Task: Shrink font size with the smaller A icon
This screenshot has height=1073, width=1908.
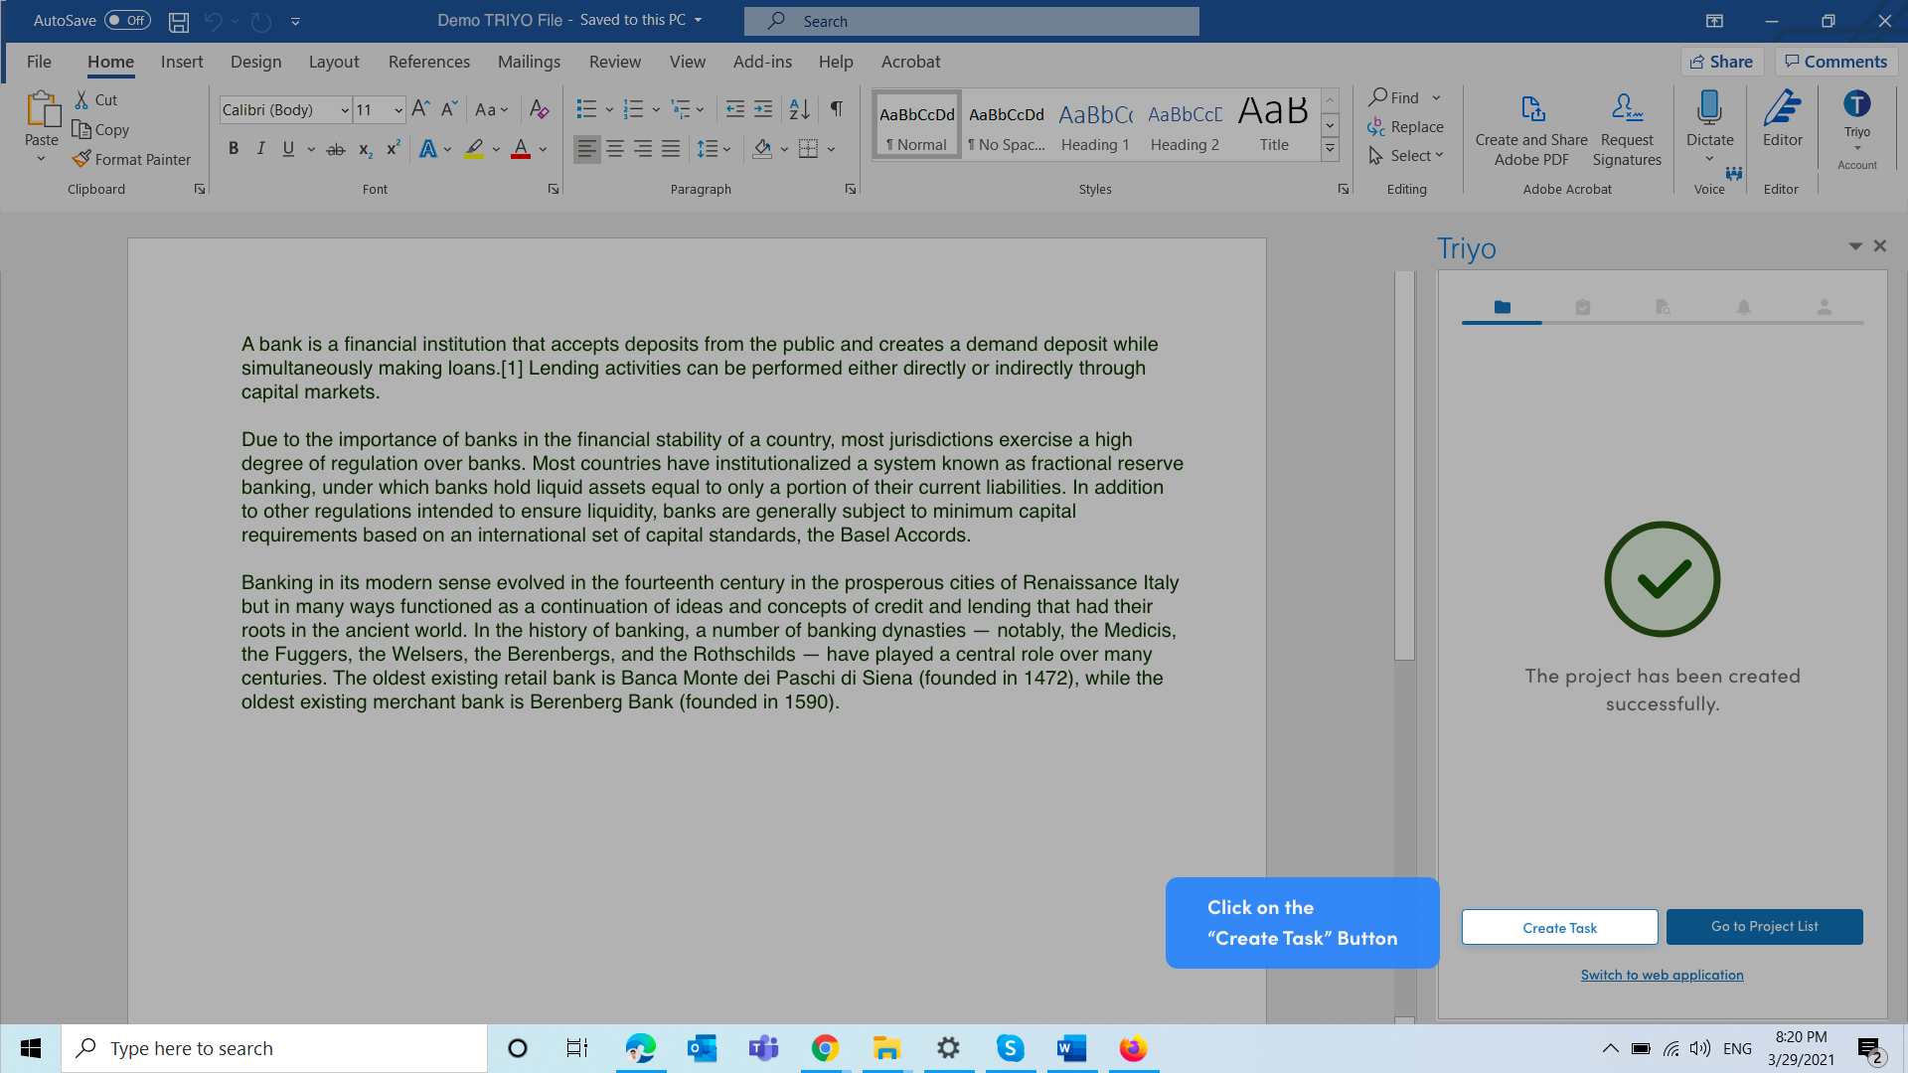Action: tap(448, 109)
